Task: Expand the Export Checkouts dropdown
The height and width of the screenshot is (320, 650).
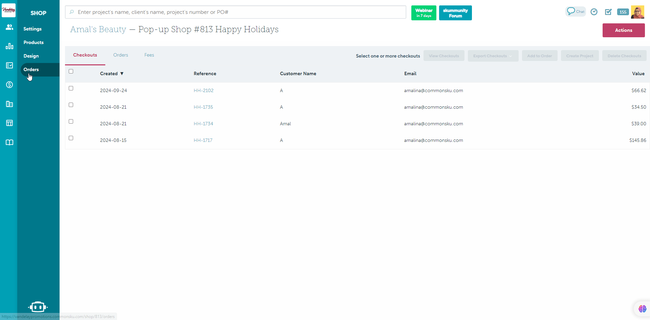Action: [x=493, y=56]
